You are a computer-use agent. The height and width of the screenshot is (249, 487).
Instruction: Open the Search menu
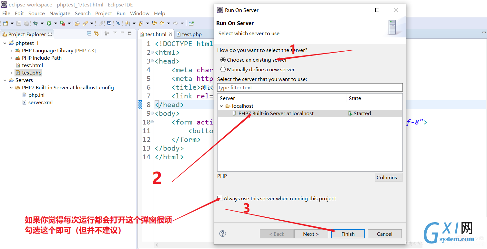[83, 13]
